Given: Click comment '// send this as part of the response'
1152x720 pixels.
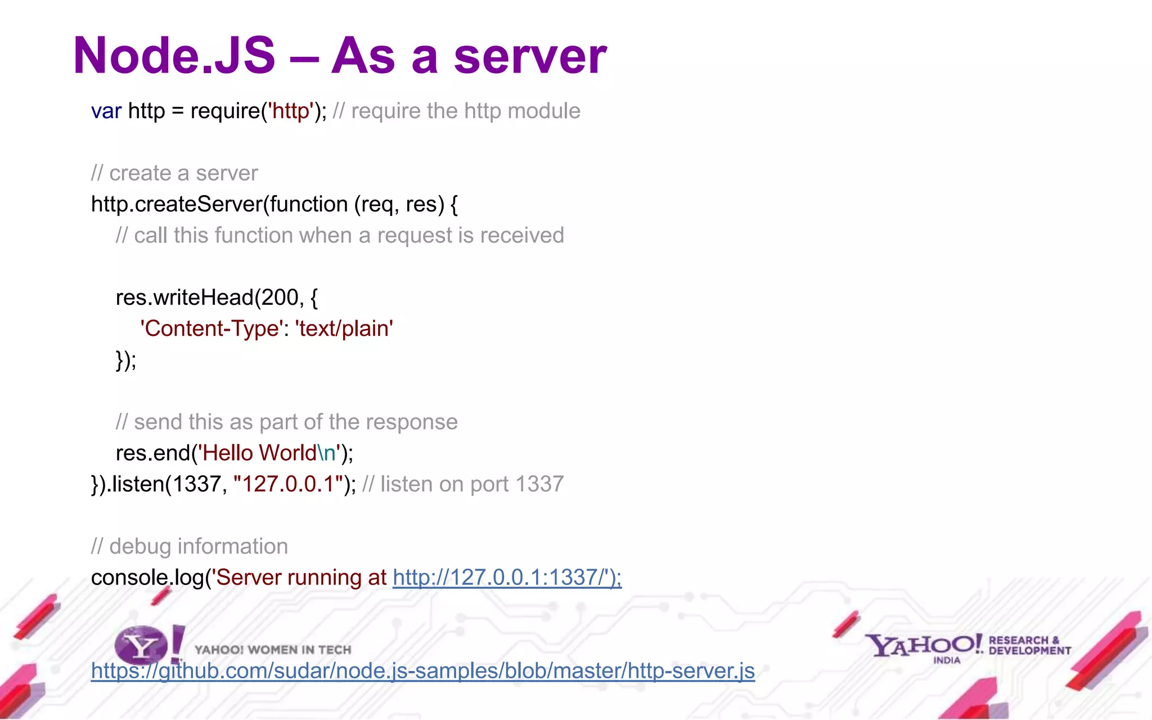Looking at the screenshot, I should coord(287,422).
